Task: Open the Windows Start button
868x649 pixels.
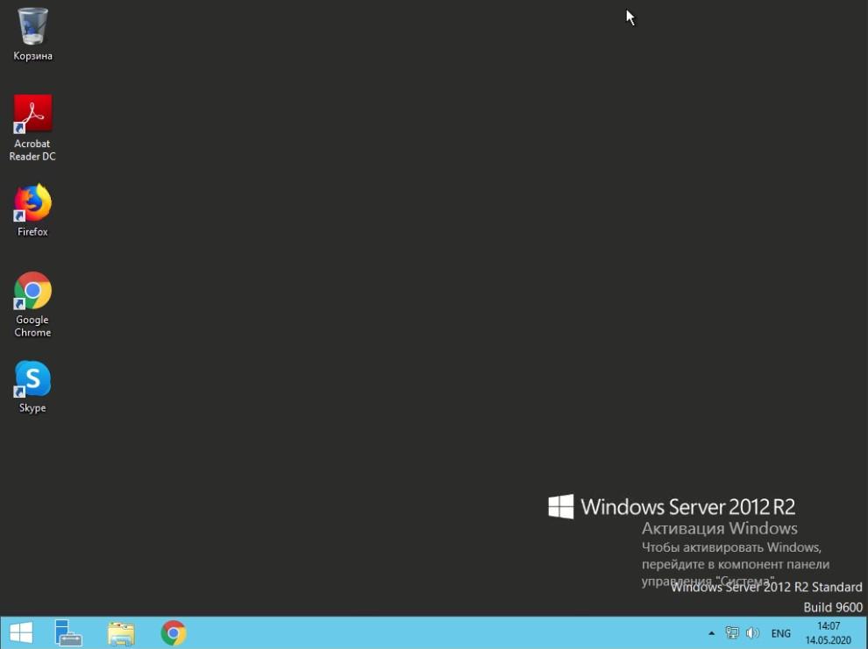Action: [21, 632]
